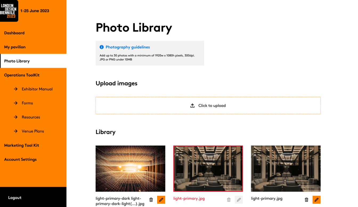Click the Photo Library page heading
This screenshot has height=207, width=358.
134,28
